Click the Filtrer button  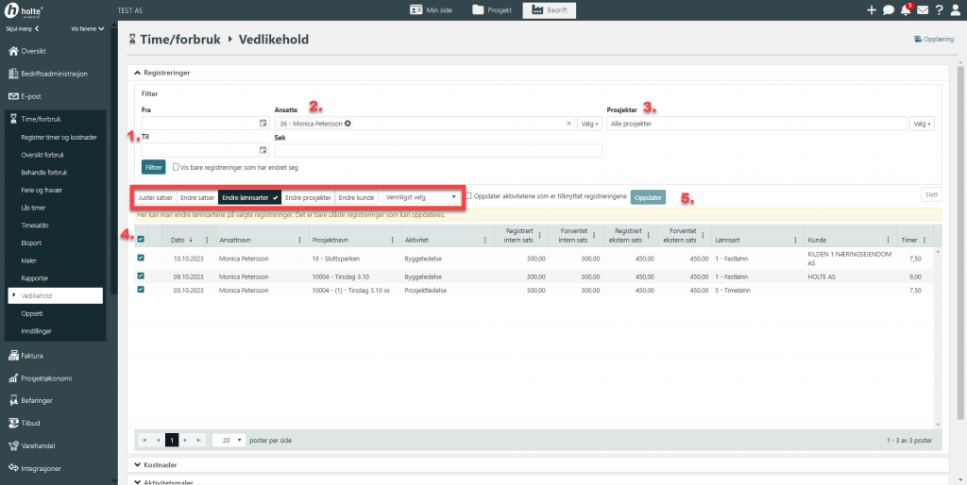pos(154,167)
